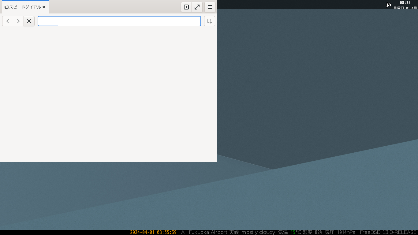Click the 湿度 82% humidity reading
418x235 pixels.
point(312,232)
